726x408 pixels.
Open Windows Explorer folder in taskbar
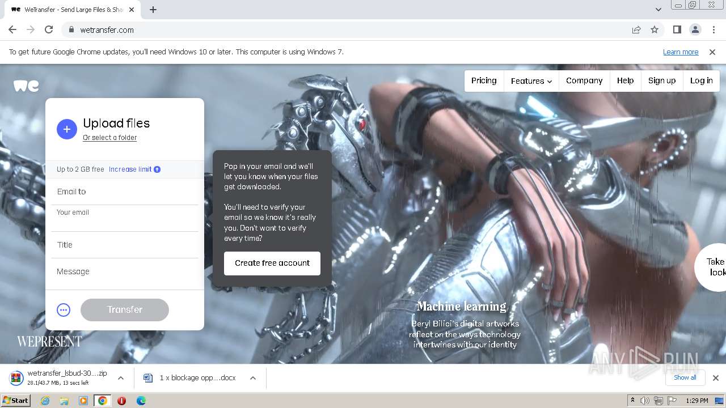click(x=64, y=401)
